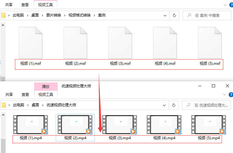Image resolution: width=233 pixels, height=153 pixels.
Task: Expand address history dropdown in lower window
Action: [165, 105]
